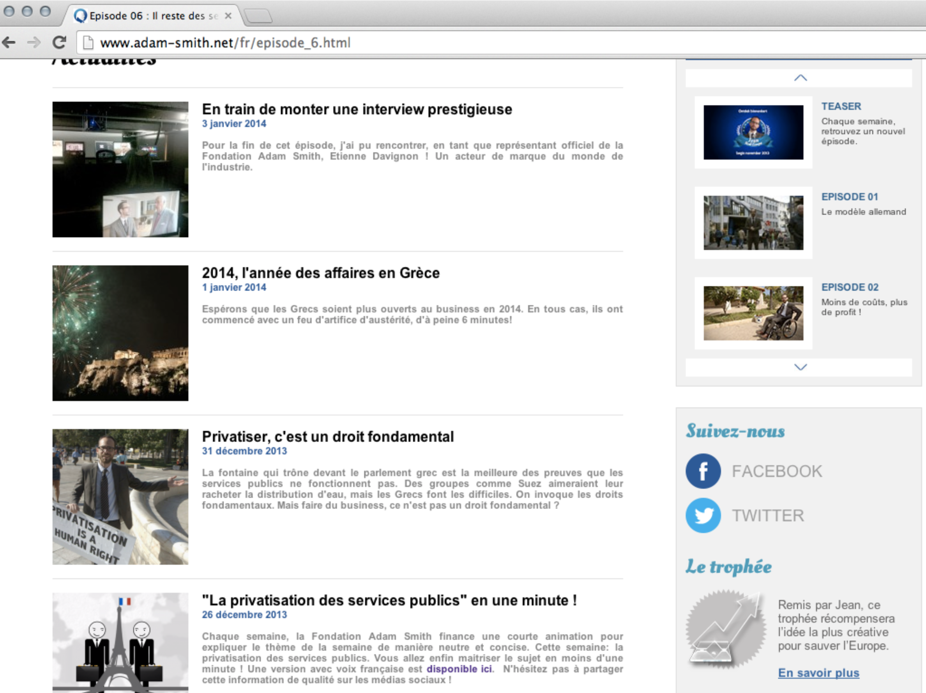Click the 'Privatisation is a human right' photo
Screen dimensions: 926x693
point(120,497)
